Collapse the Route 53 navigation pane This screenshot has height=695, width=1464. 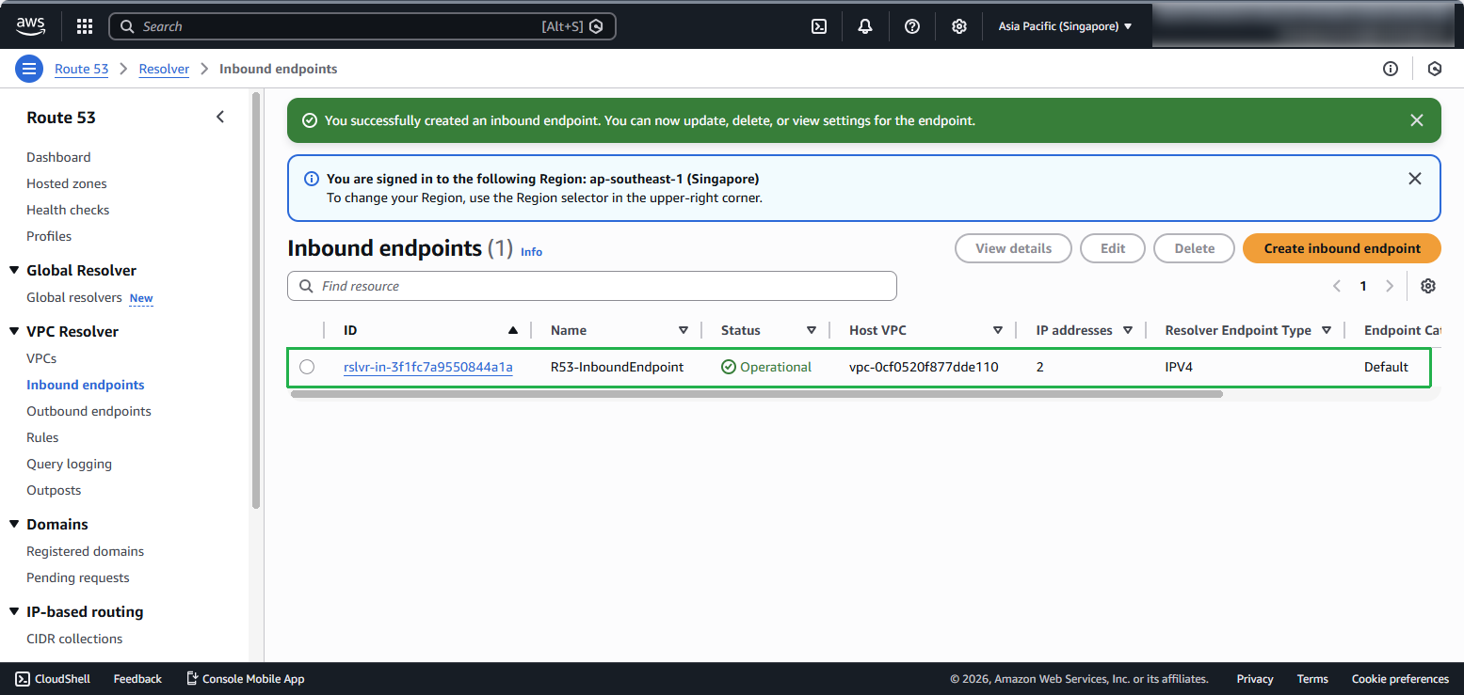[x=220, y=118]
